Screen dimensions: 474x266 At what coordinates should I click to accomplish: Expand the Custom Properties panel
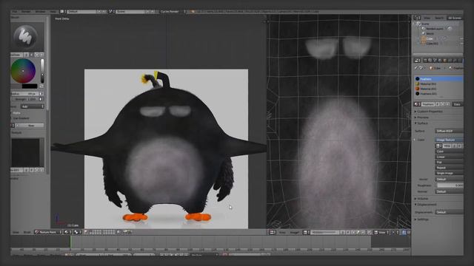click(430, 112)
